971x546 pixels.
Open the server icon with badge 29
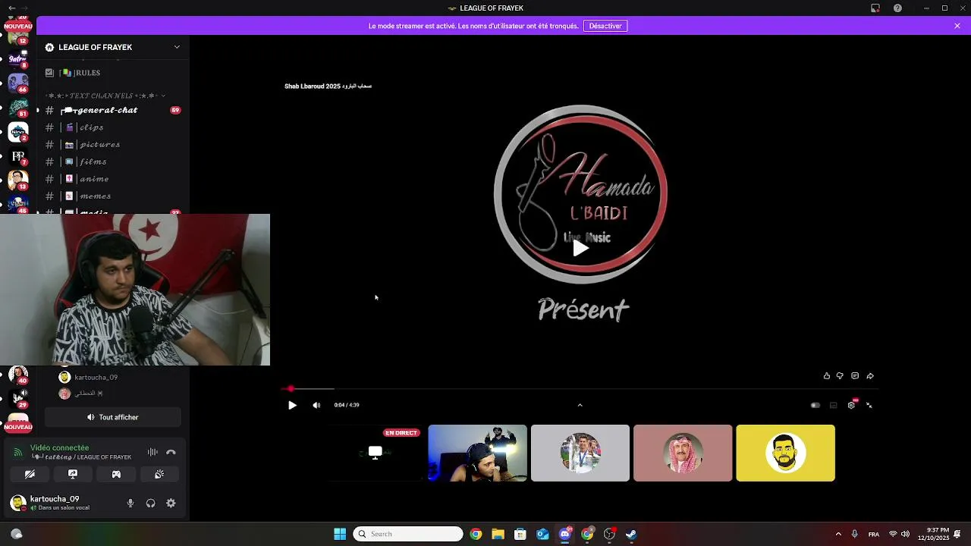click(18, 398)
